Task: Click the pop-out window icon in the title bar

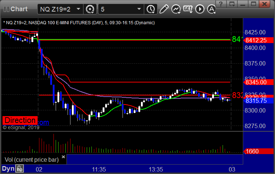Action: 232,4
